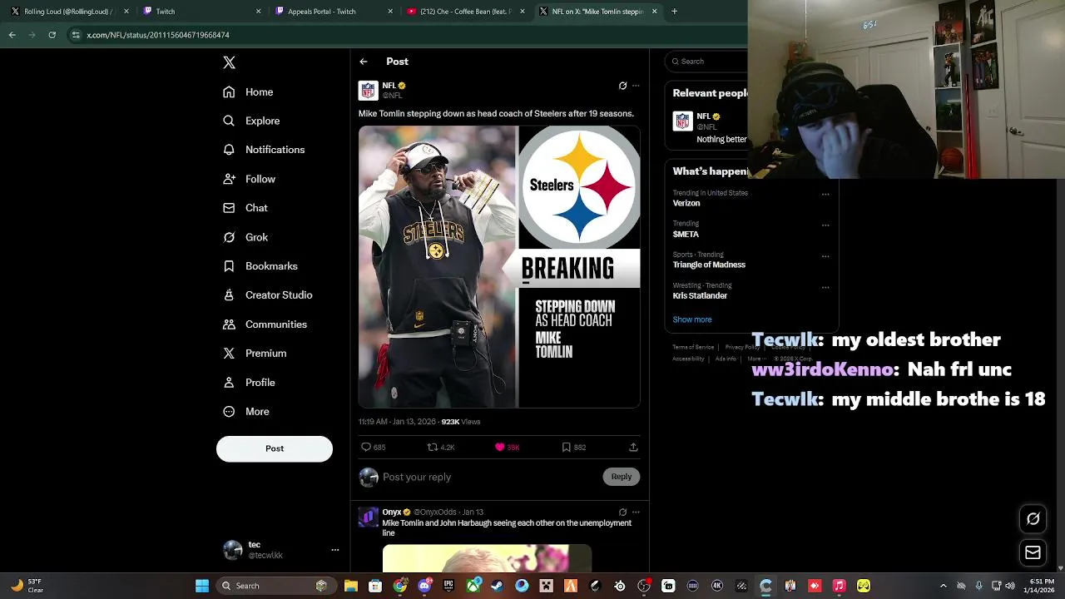Viewport: 1065px width, 599px height.
Task: Click Grok explain icon on NFL post
Action: click(622, 86)
